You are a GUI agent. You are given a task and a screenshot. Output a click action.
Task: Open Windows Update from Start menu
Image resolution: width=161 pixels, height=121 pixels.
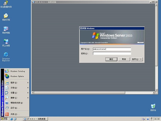[x=17, y=76]
